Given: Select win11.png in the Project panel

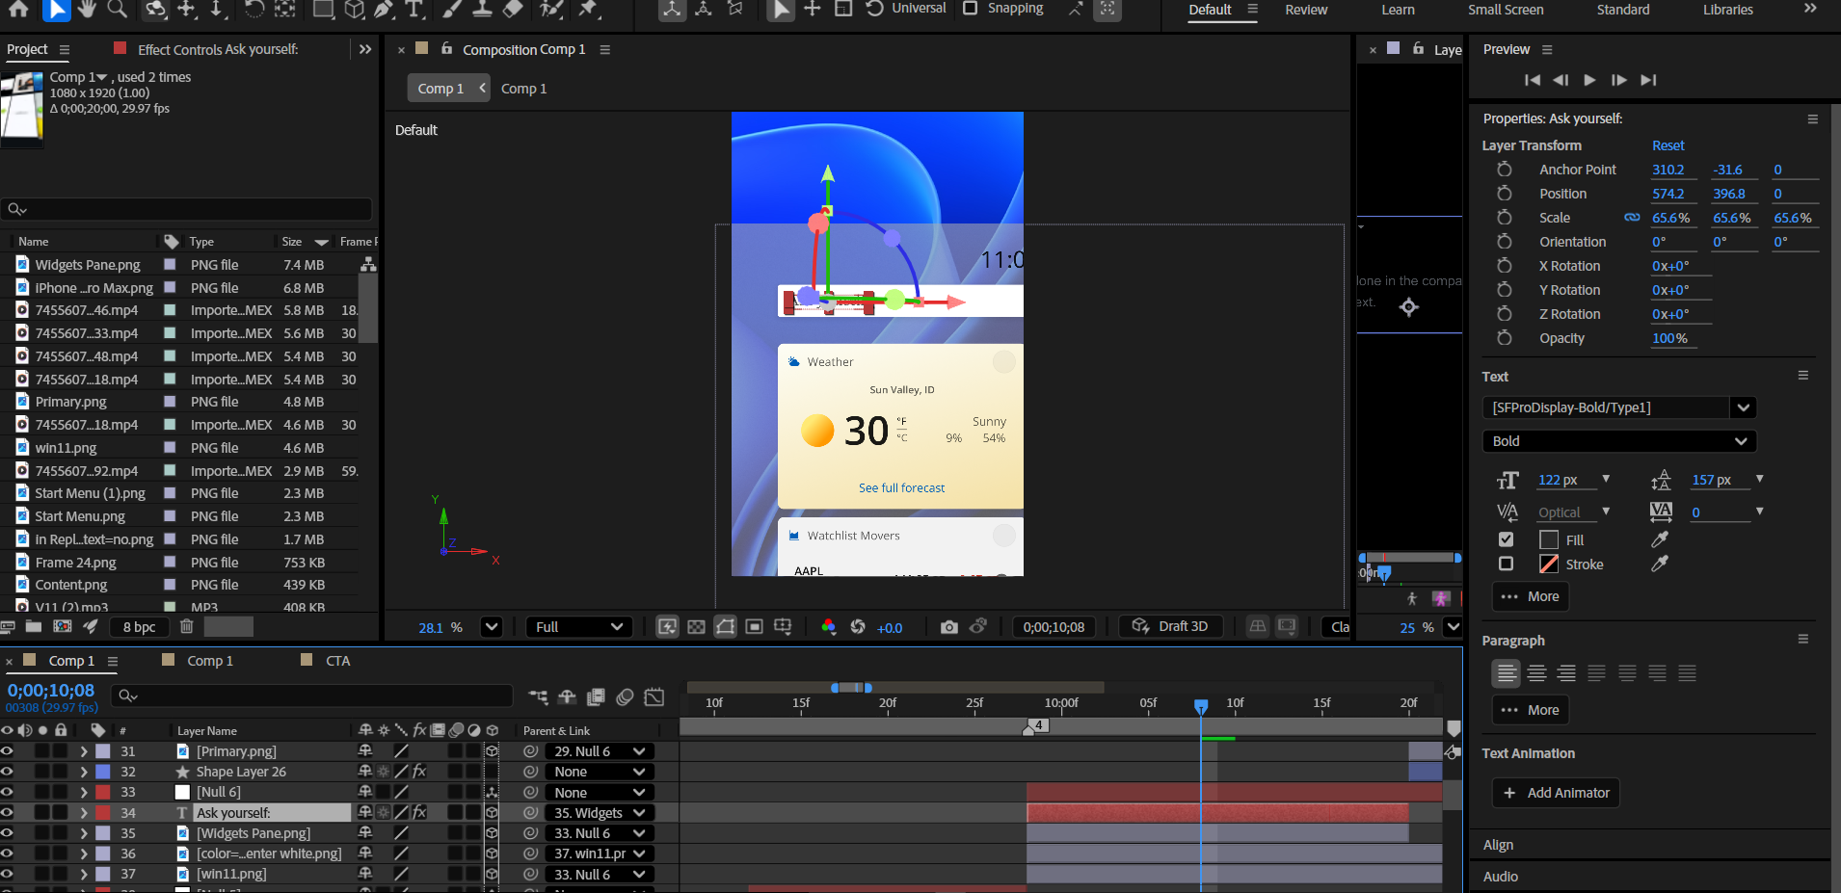Looking at the screenshot, I should tap(66, 448).
